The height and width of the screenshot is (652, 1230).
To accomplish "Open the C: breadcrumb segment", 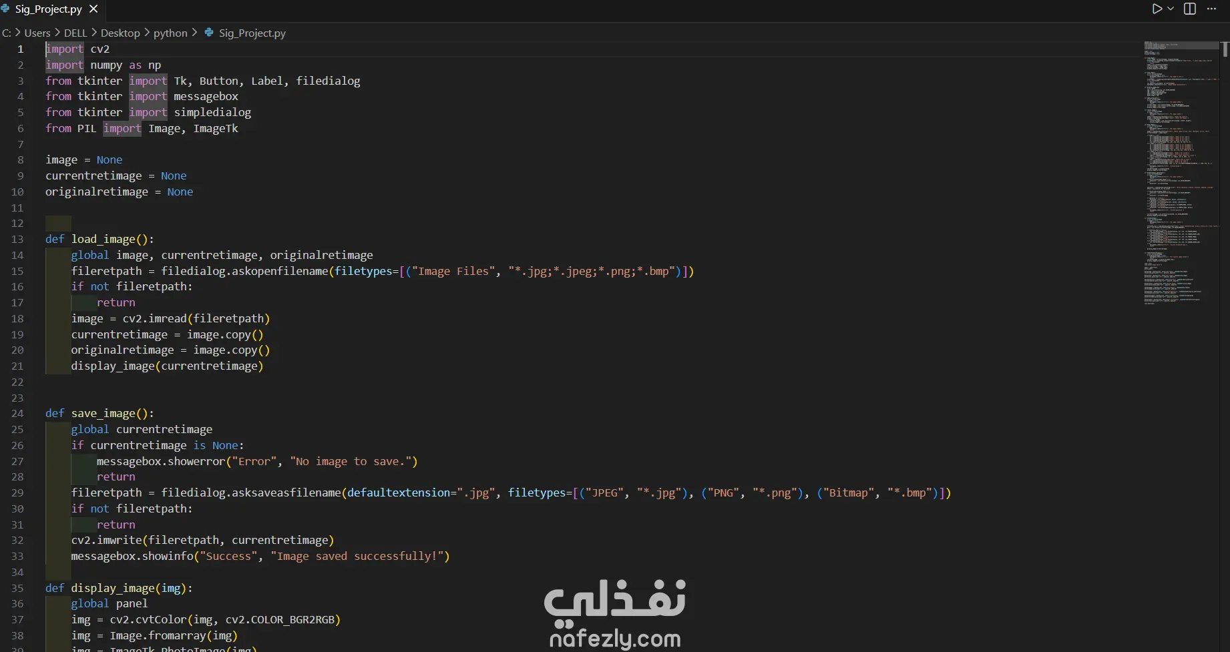I will pos(7,33).
